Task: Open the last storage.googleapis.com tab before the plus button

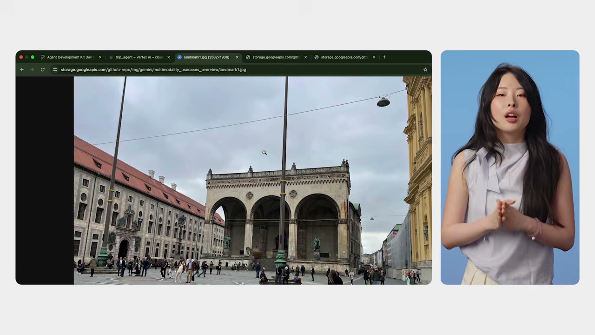Action: pos(344,57)
